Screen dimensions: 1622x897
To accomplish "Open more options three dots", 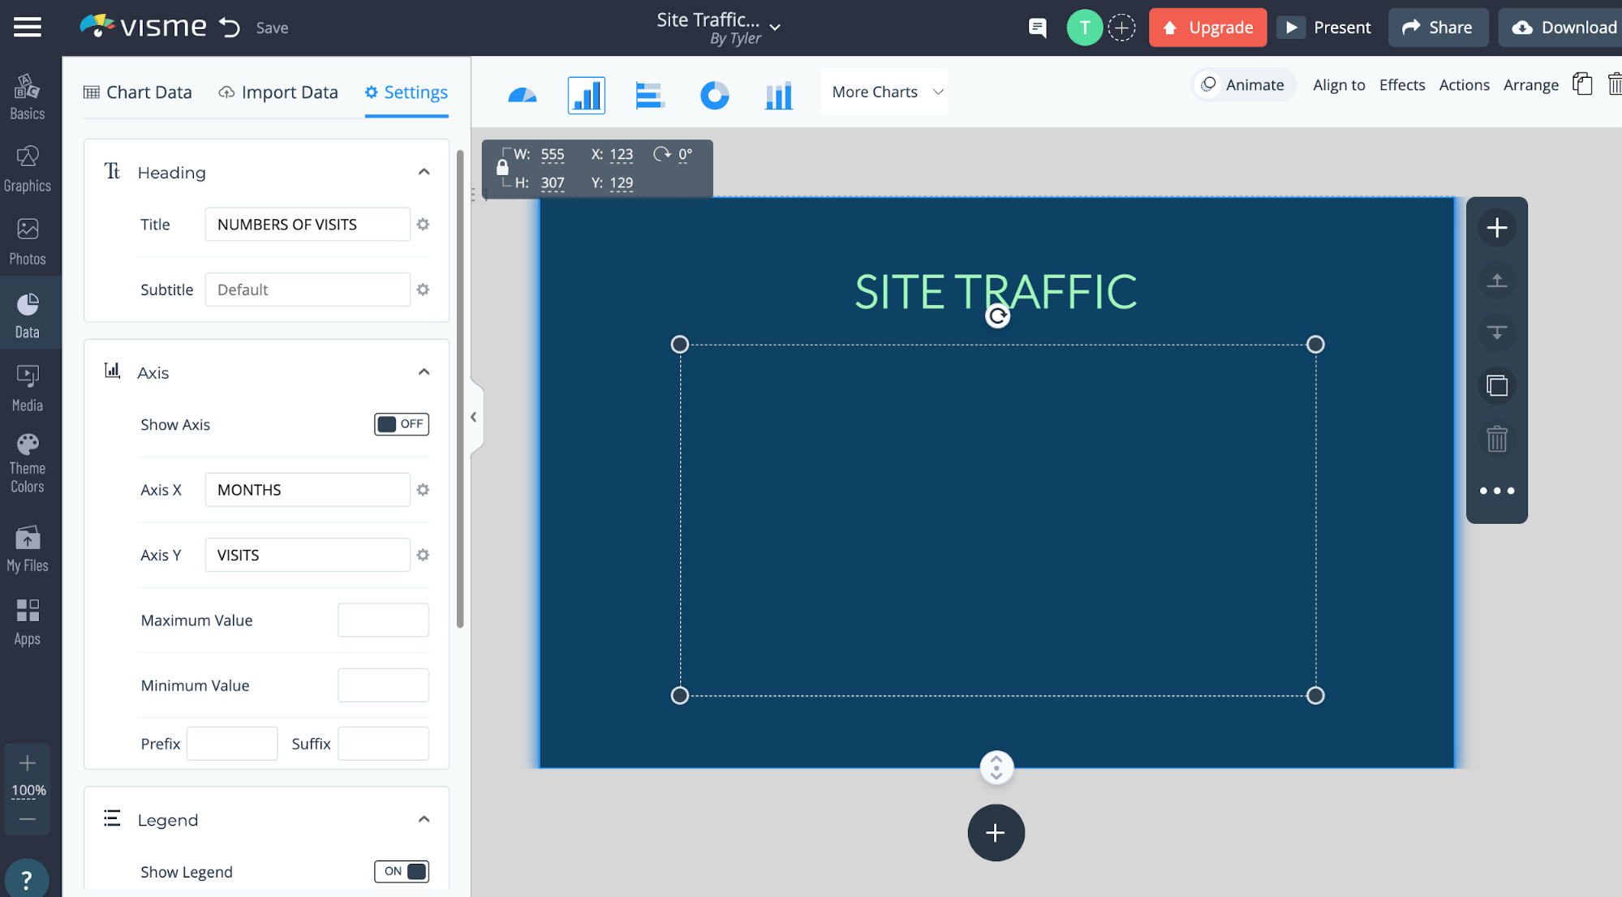I will (x=1497, y=491).
